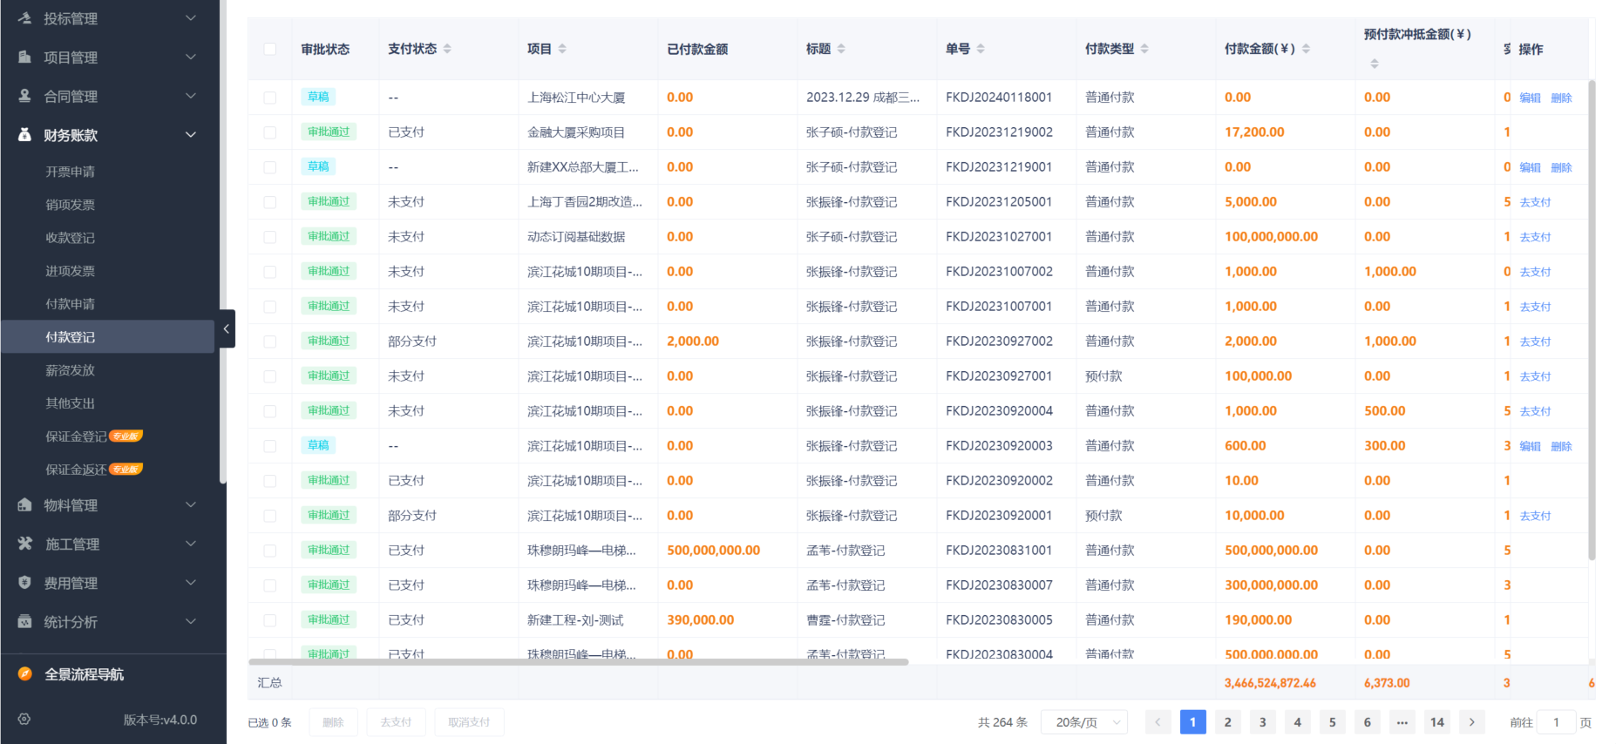Click the 财务账款 money bag icon
This screenshot has height=744, width=1616.
25,135
